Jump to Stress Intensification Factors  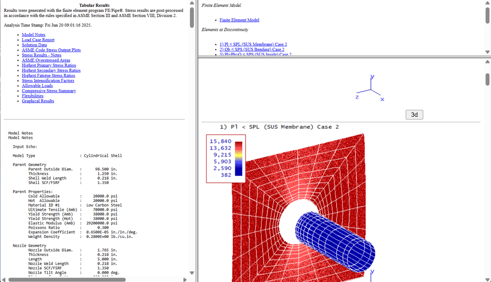point(48,81)
